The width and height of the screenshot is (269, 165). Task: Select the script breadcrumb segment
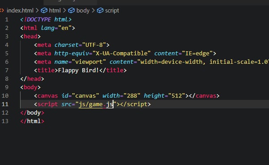[112, 11]
